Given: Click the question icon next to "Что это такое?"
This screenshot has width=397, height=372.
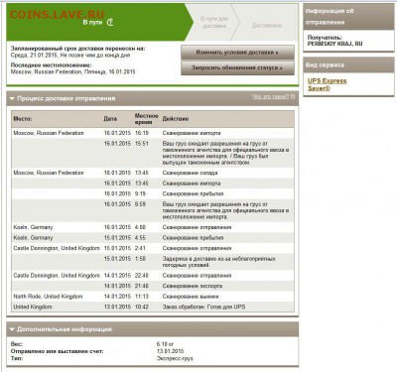Looking at the screenshot, I should (293, 96).
